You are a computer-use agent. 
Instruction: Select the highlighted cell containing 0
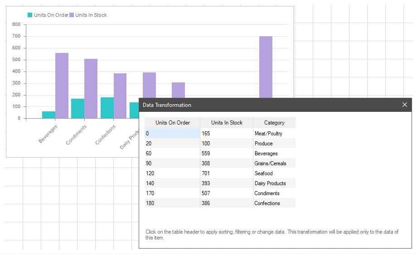tap(172, 134)
